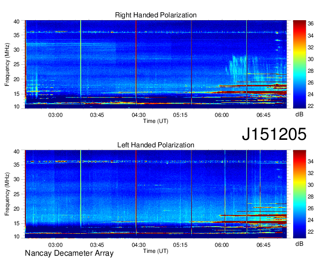Click the 30 dB tick on Right Handed colorbar

click(311, 59)
